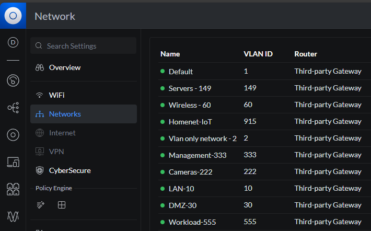Image resolution: width=371 pixels, height=231 pixels.
Task: Click the UniFi logo icon
Action: point(13,16)
